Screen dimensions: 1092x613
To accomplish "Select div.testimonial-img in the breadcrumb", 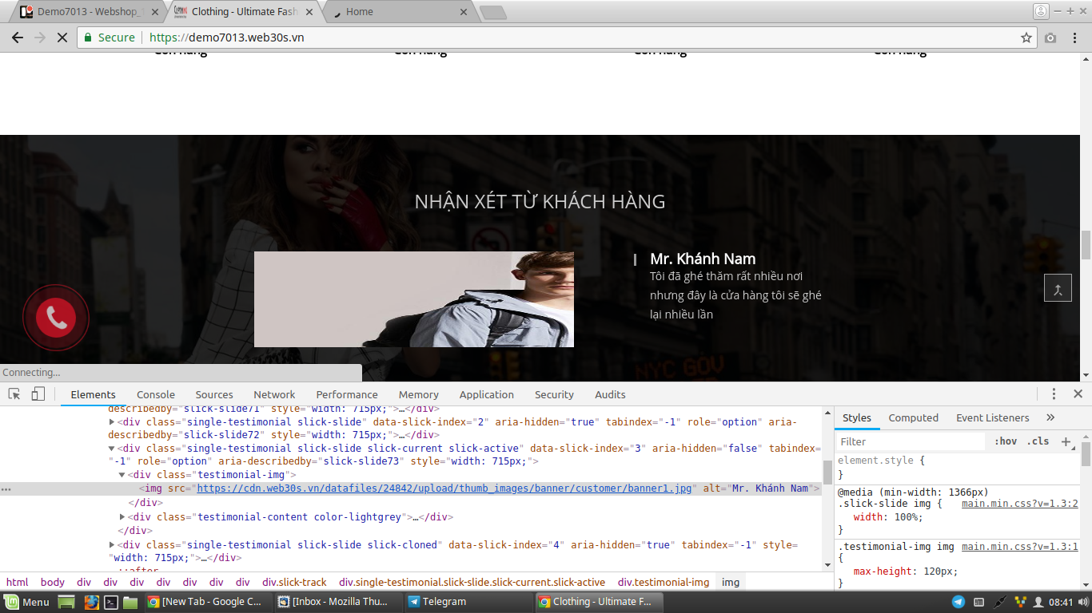I will pos(664,582).
